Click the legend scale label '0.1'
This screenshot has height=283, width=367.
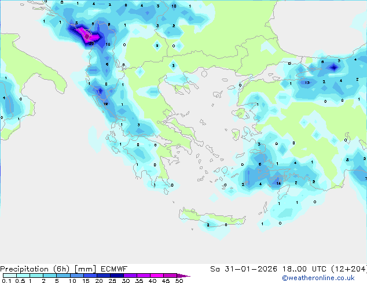[6, 281]
